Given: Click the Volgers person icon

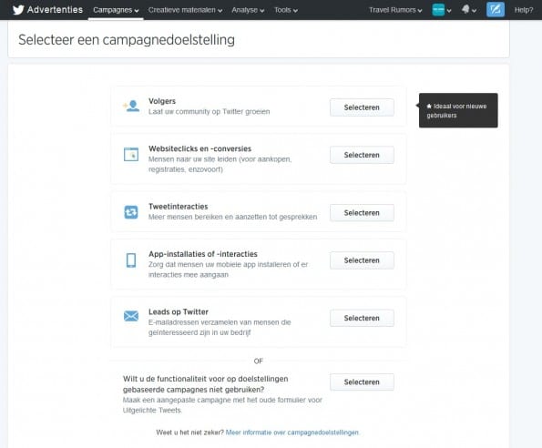Looking at the screenshot, I should (x=131, y=106).
